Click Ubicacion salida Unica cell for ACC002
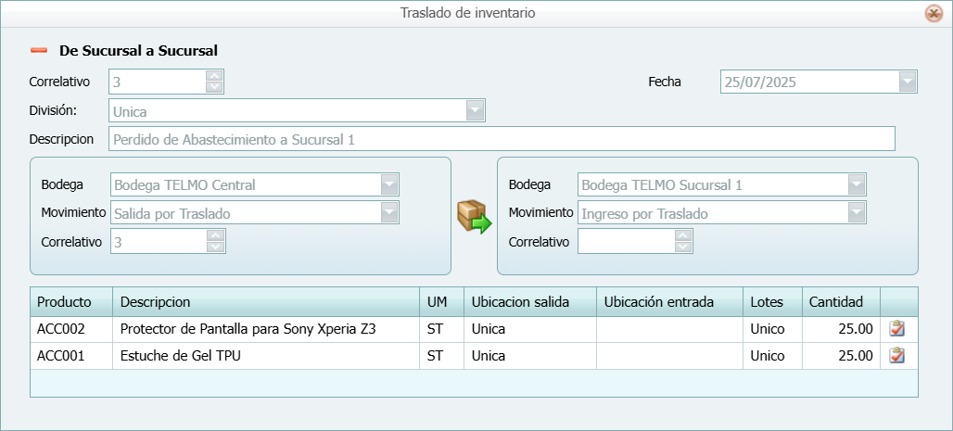 (530, 329)
